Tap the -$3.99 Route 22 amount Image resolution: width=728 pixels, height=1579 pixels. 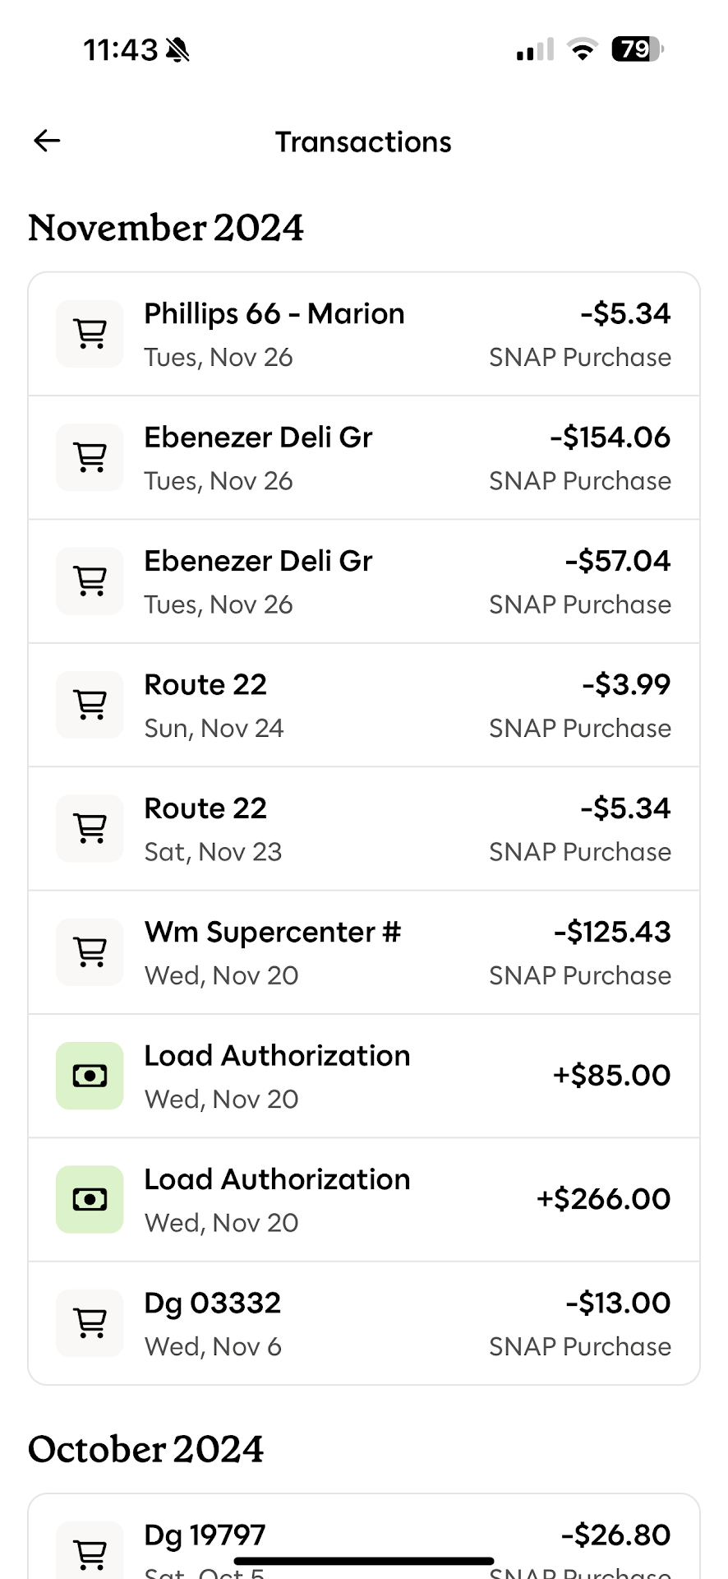[626, 685]
